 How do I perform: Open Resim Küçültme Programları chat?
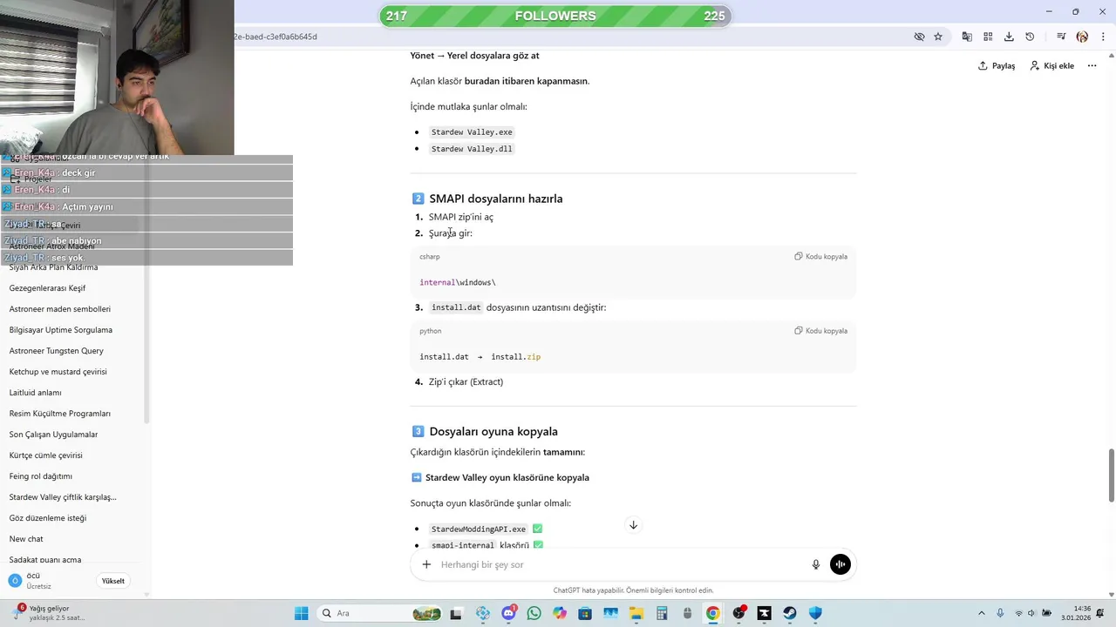[x=59, y=414]
